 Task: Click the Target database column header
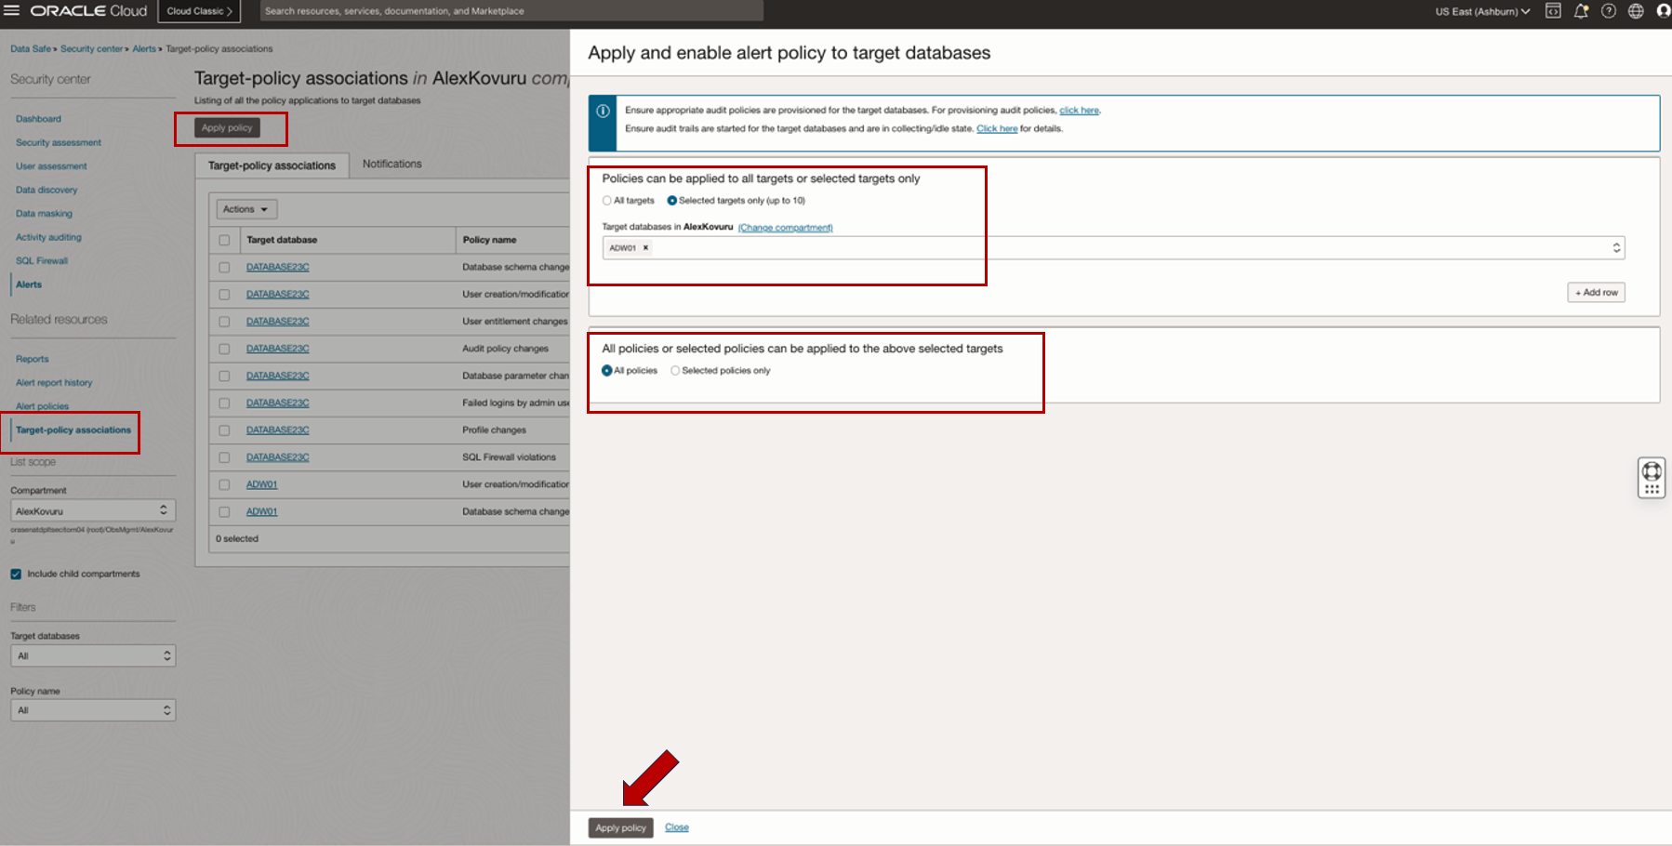pyautogui.click(x=282, y=240)
